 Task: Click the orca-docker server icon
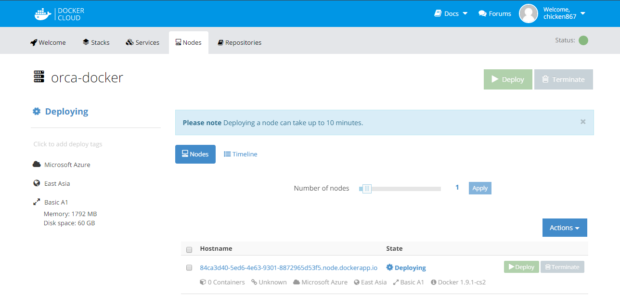39,77
